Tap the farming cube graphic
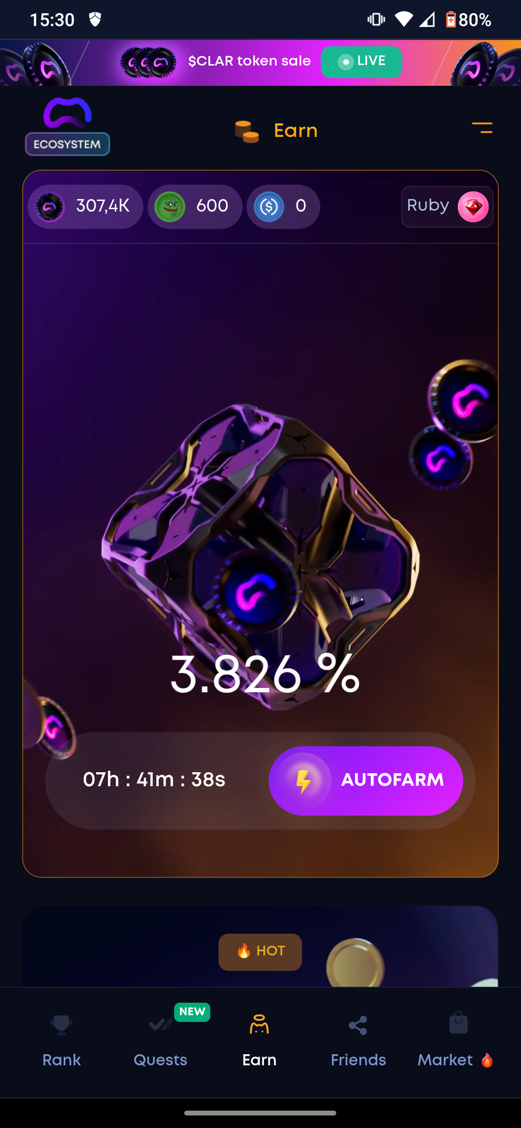 point(260,554)
